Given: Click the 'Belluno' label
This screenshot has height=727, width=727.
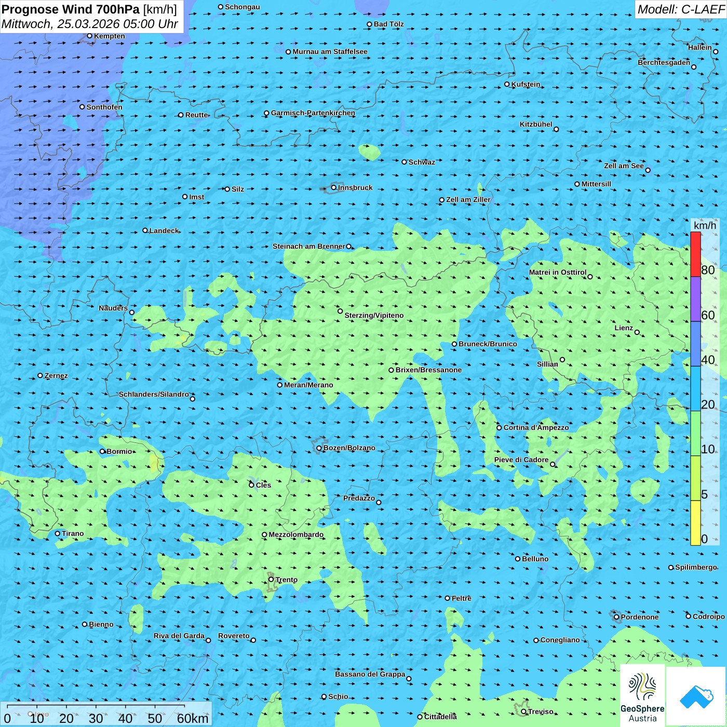Looking at the screenshot, I should point(535,559).
